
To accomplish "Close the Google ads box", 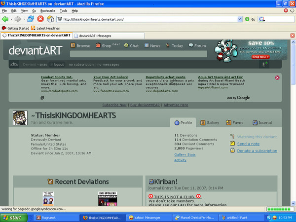I will point(277,77).
